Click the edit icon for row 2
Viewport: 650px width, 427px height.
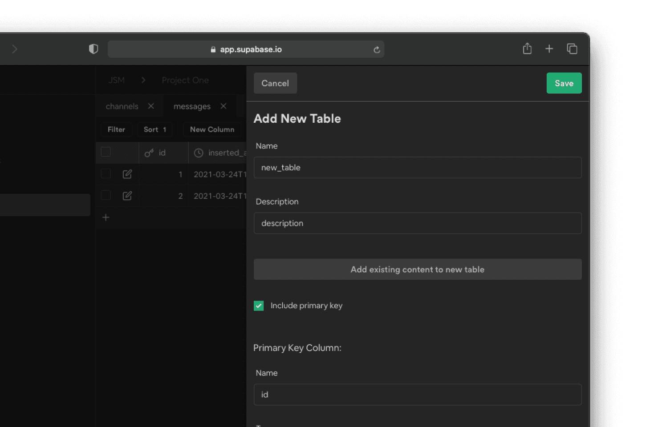127,196
